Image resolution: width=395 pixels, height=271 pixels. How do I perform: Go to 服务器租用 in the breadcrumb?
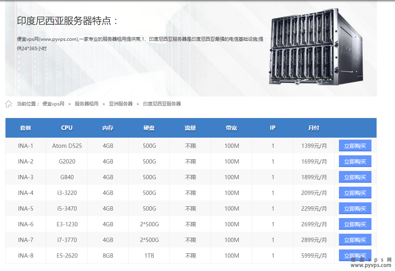(86, 104)
